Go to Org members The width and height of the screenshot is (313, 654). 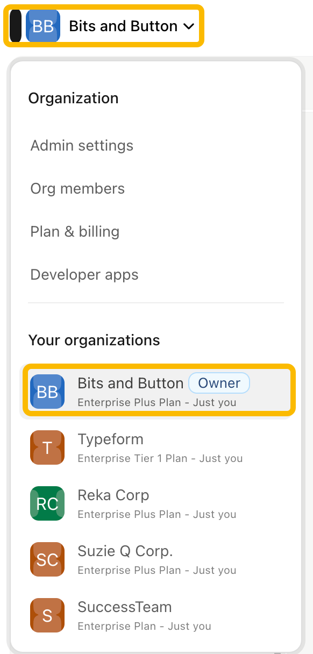pos(77,188)
